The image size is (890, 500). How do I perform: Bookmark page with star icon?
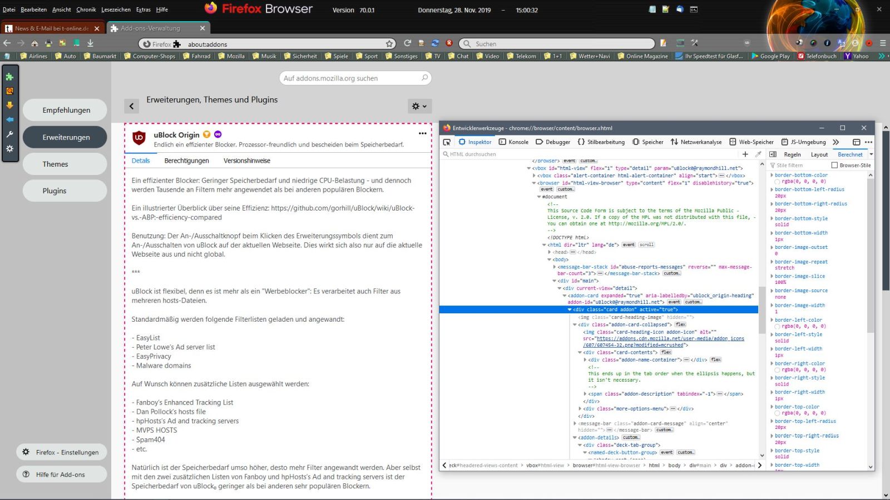point(389,44)
